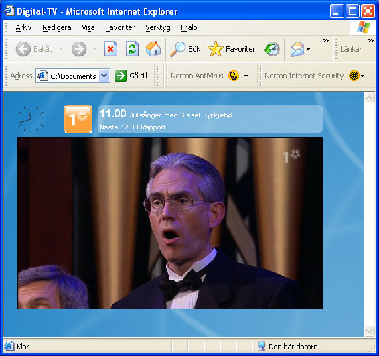Open the Mail icon dropdown arrow
The image size is (379, 356).
click(x=308, y=50)
